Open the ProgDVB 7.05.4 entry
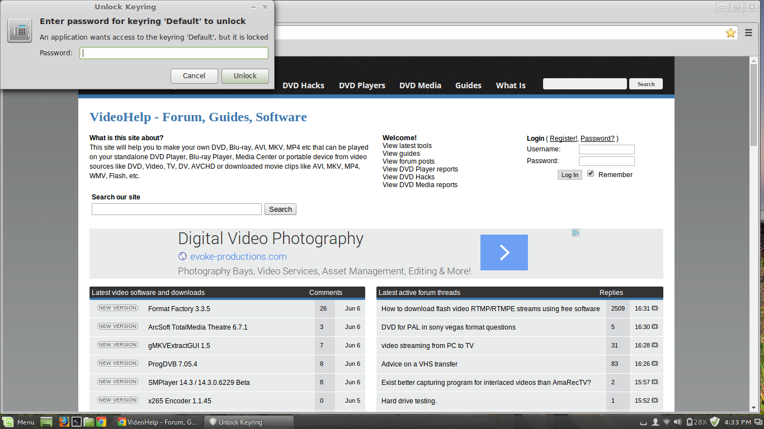 173,364
